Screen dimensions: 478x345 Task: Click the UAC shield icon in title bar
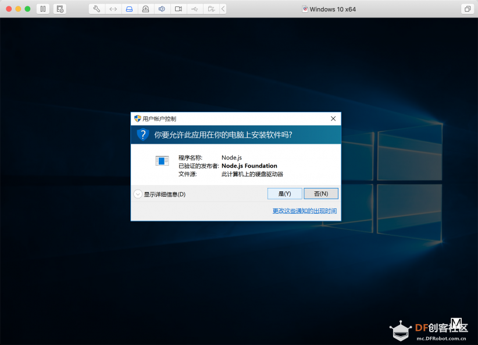[x=137, y=119]
